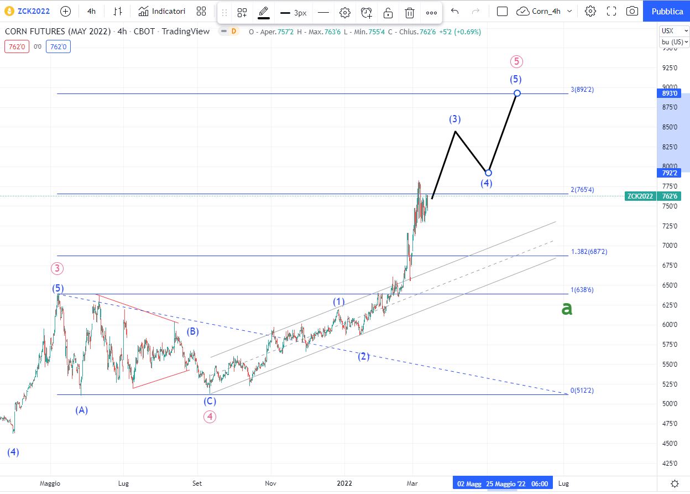690x494 pixels.
Task: Select the projection endpoint at 893'0
Action: tap(517, 93)
